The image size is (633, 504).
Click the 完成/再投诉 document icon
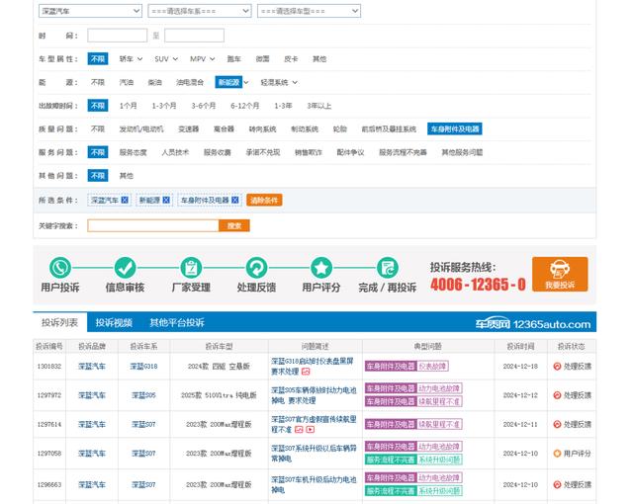coord(388,268)
